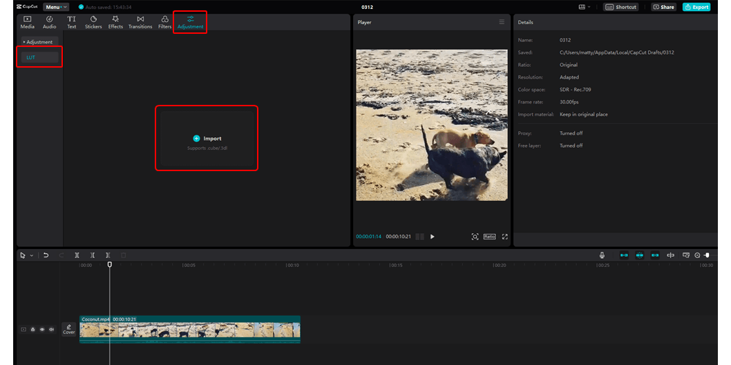Export the project
The width and height of the screenshot is (731, 365).
pyautogui.click(x=696, y=7)
